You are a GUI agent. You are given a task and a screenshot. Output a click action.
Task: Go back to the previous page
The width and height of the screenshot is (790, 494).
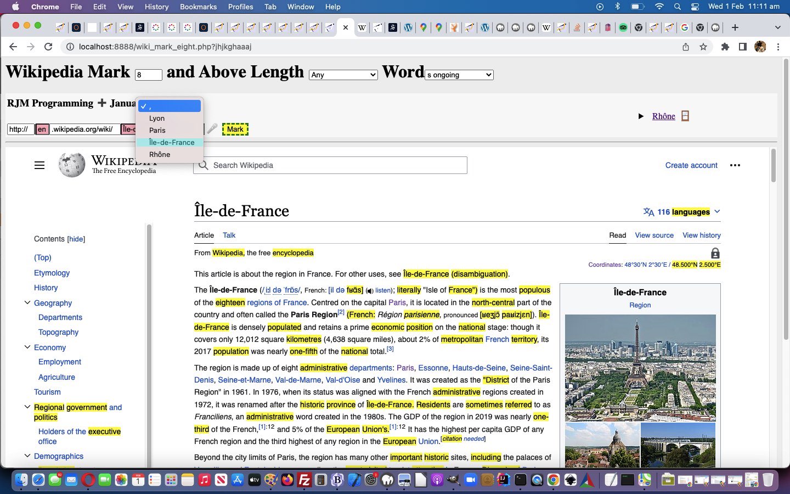coord(13,47)
